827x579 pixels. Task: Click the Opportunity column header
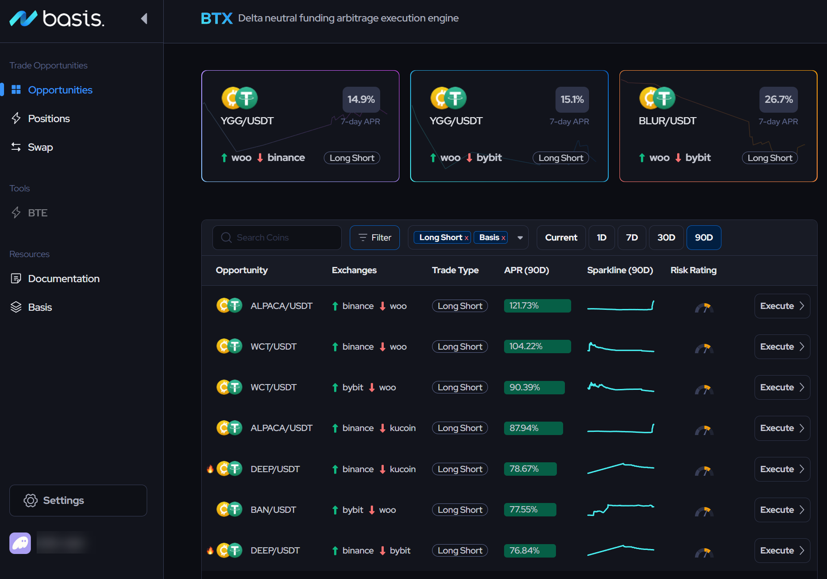[x=242, y=270]
